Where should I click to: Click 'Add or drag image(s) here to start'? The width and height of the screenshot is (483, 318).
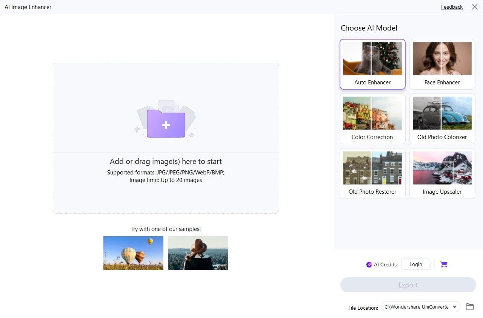coord(166,161)
